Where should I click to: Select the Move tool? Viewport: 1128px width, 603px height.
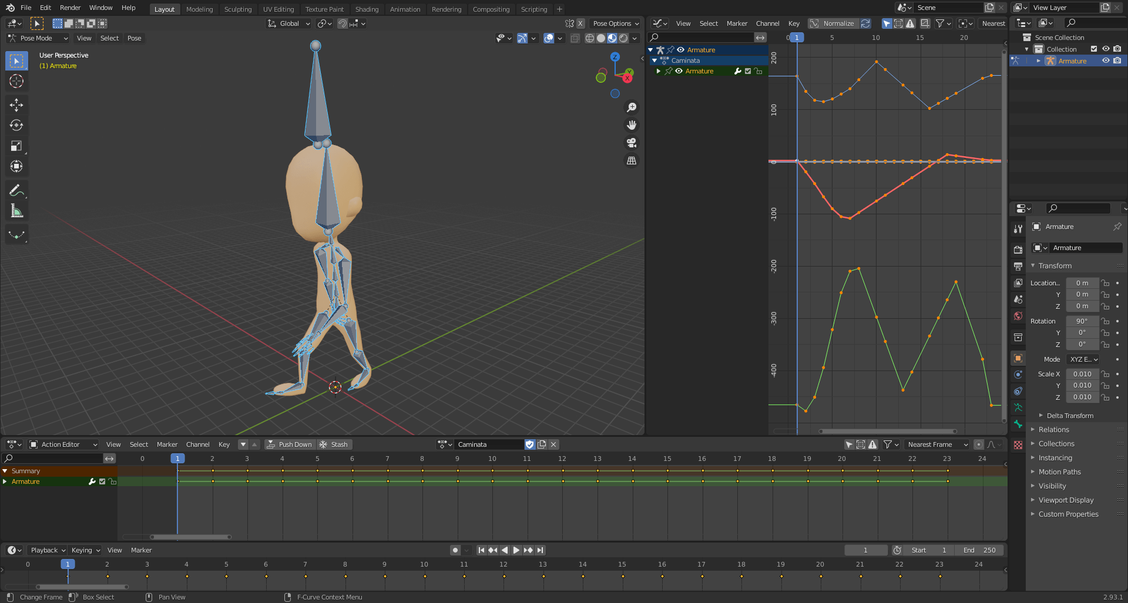click(x=16, y=105)
